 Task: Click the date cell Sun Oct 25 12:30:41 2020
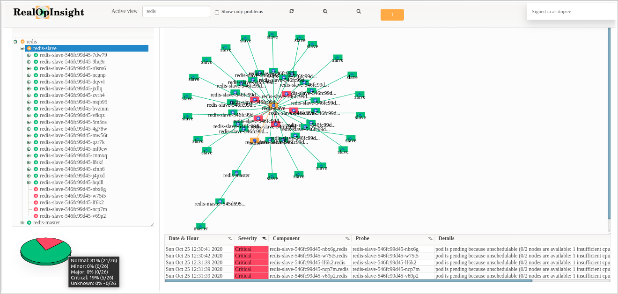(194, 249)
